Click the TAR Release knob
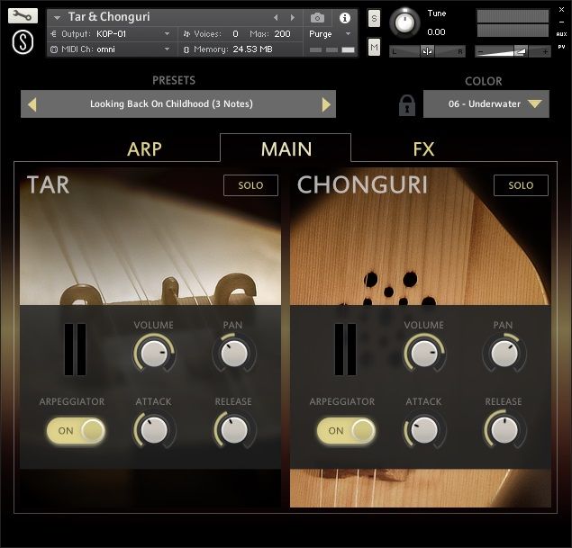Image resolution: width=572 pixels, height=548 pixels. (x=234, y=429)
